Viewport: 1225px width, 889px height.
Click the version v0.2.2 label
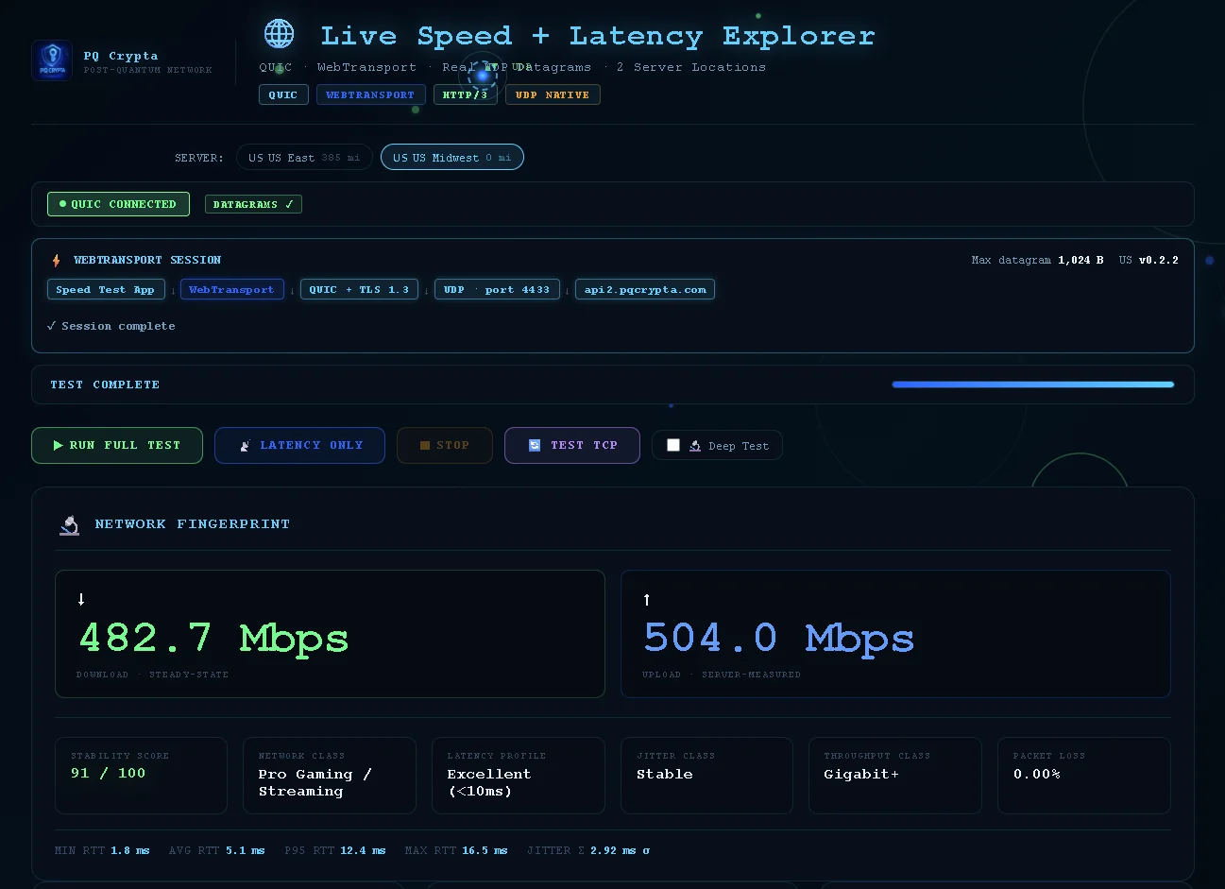point(1159,260)
